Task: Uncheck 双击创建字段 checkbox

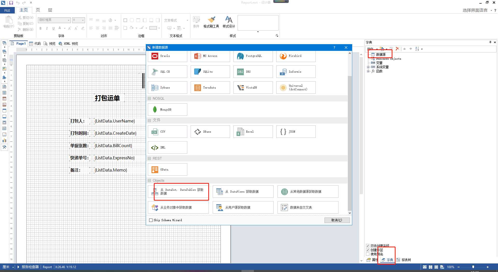Action: coord(368,246)
